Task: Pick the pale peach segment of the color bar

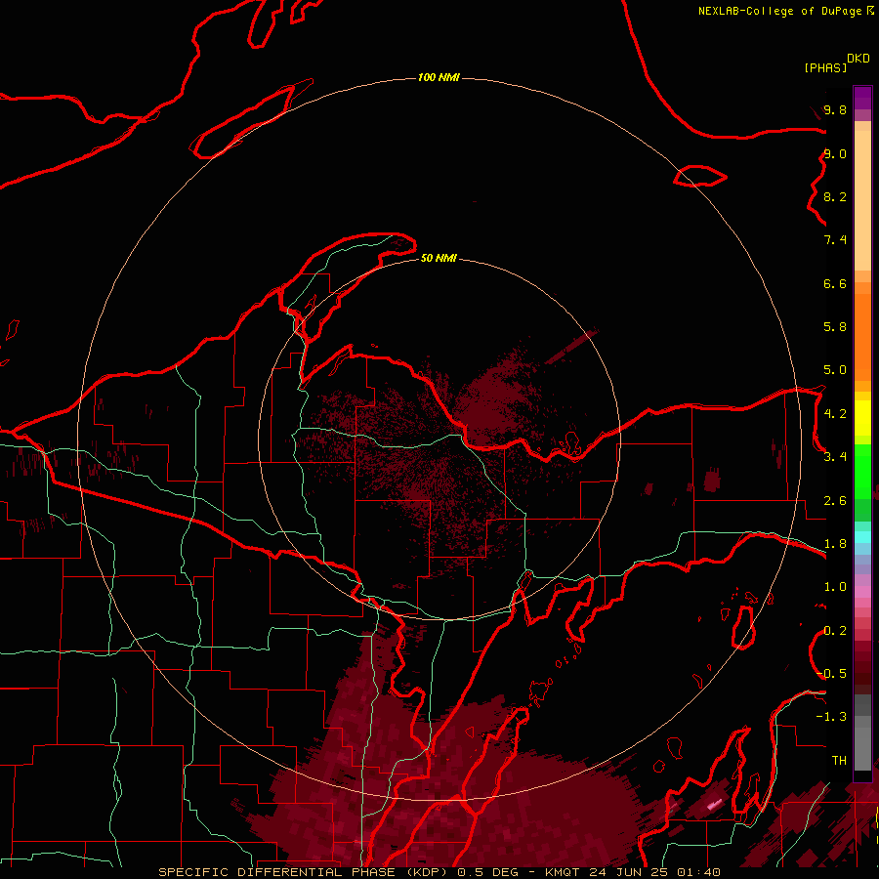Action: pos(862,200)
